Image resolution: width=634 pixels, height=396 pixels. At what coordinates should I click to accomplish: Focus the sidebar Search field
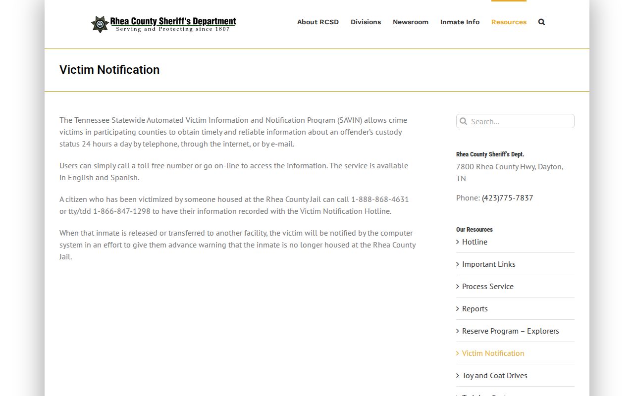(515, 121)
